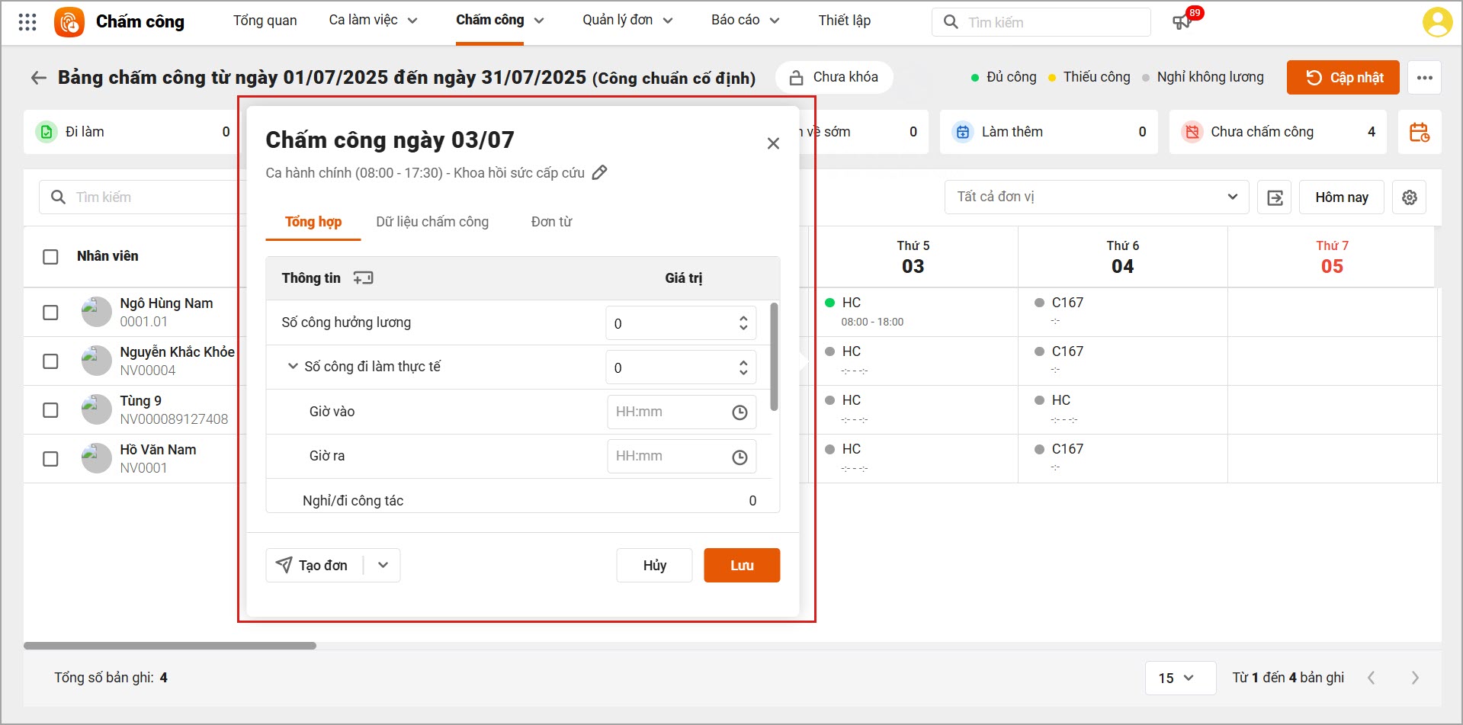Open the user profile avatar
The width and height of the screenshot is (1463, 725).
(x=1437, y=22)
